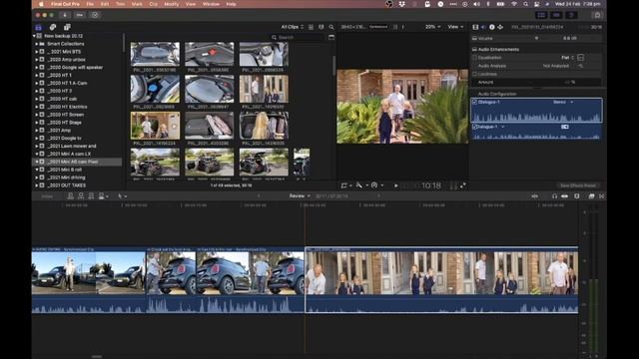
Task: Collapse the library disclosure triangle at top
Action: coord(34,36)
